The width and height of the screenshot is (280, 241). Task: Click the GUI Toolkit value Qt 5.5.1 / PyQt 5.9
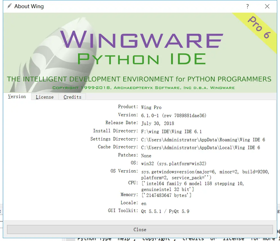165,211
